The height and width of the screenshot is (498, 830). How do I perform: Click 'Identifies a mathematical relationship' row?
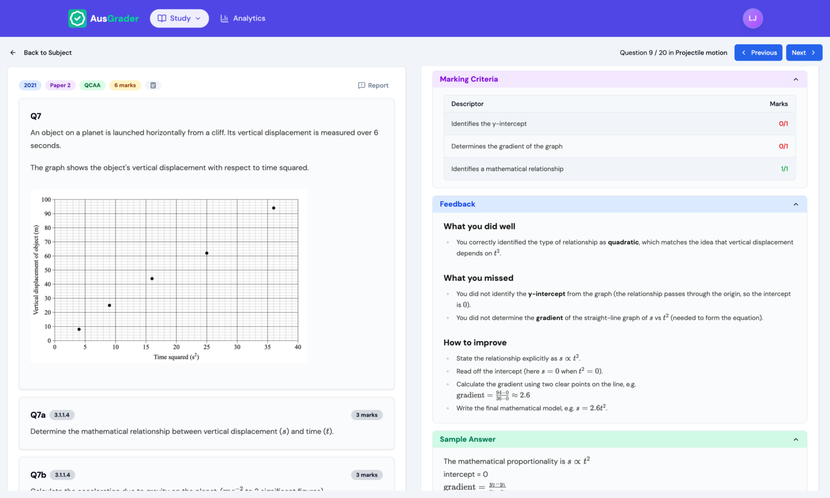[x=620, y=169]
